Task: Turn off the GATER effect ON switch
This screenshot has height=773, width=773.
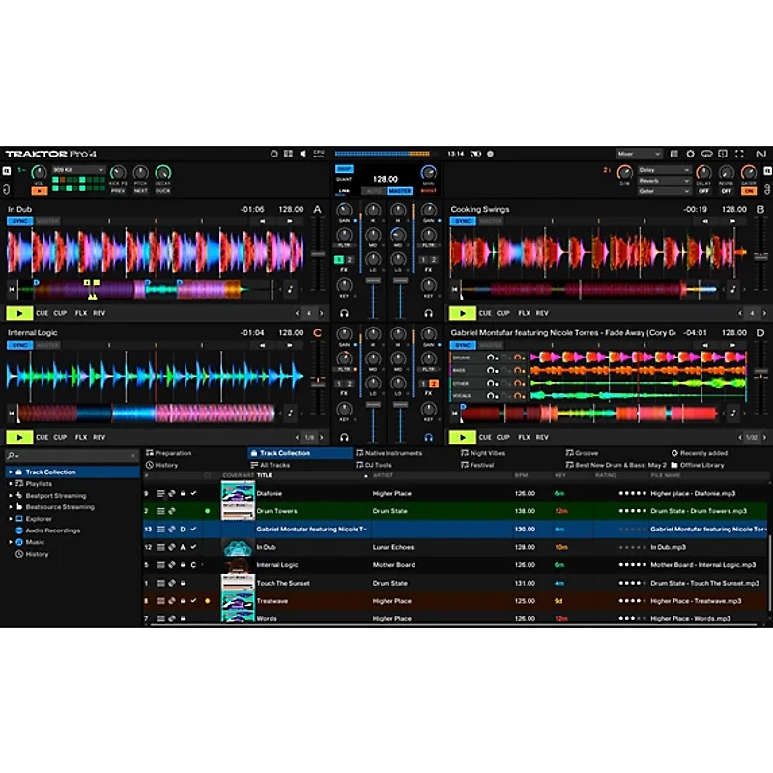Action: pos(750,189)
